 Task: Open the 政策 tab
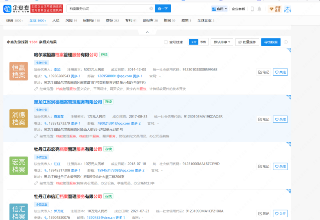pos(186,20)
